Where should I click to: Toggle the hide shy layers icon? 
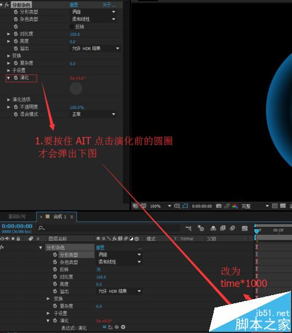(x=213, y=228)
